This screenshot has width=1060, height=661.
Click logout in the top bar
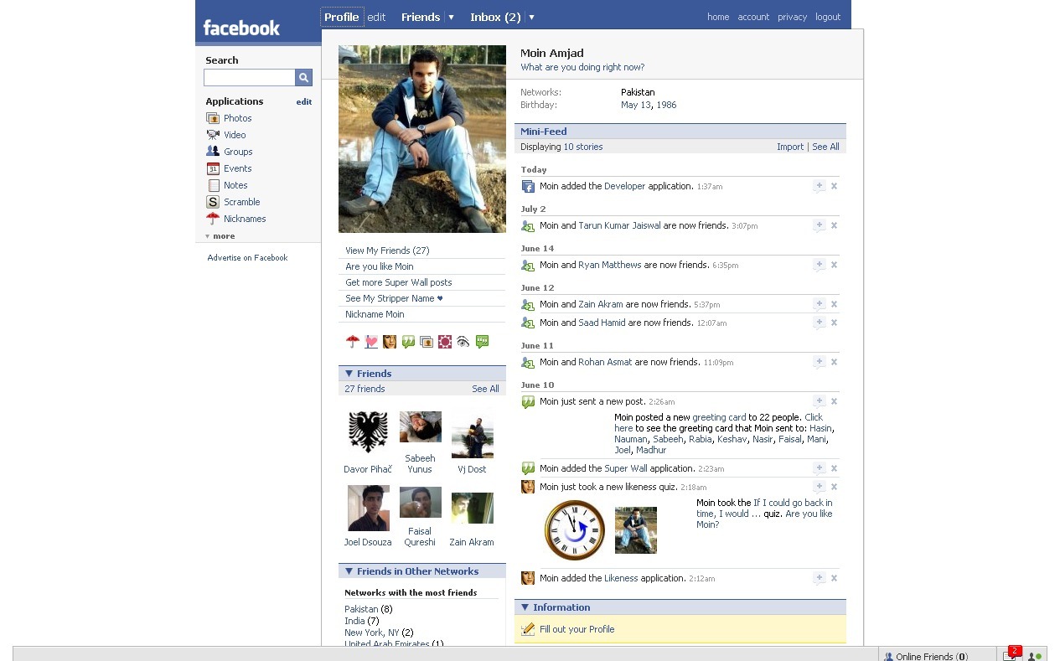pos(828,17)
